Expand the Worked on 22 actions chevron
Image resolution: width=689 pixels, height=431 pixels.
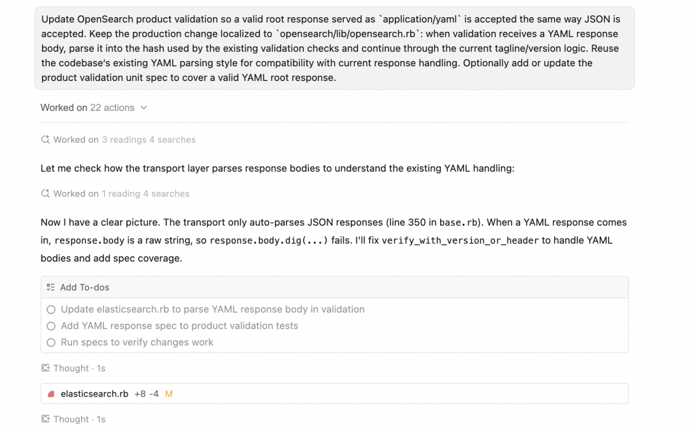144,108
